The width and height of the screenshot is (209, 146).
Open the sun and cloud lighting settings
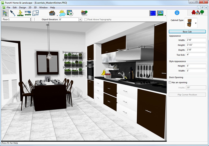pos(62,13)
